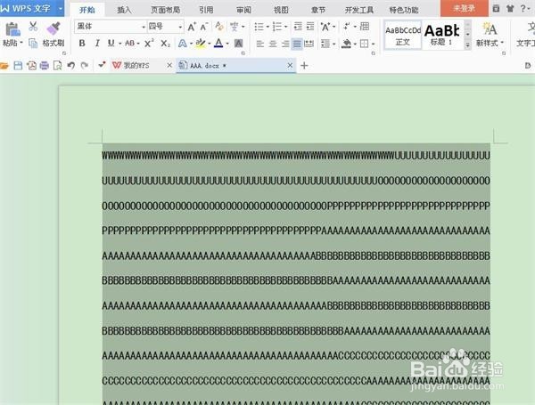Open the 引用 (References) tab
This screenshot has height=405, width=535.
[206, 10]
